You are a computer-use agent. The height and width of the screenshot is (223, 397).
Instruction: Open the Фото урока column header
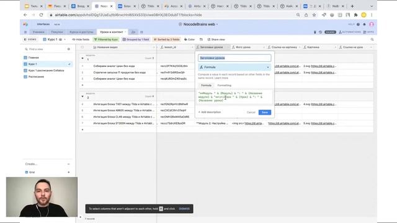pos(248,47)
